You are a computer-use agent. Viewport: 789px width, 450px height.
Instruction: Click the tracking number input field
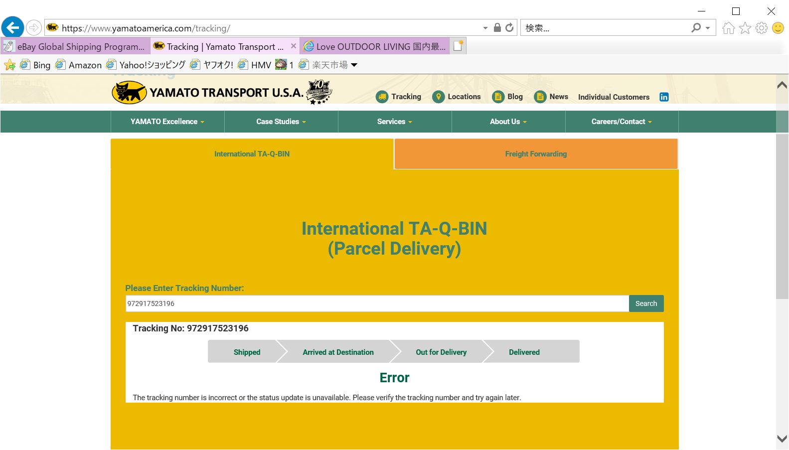tap(377, 303)
